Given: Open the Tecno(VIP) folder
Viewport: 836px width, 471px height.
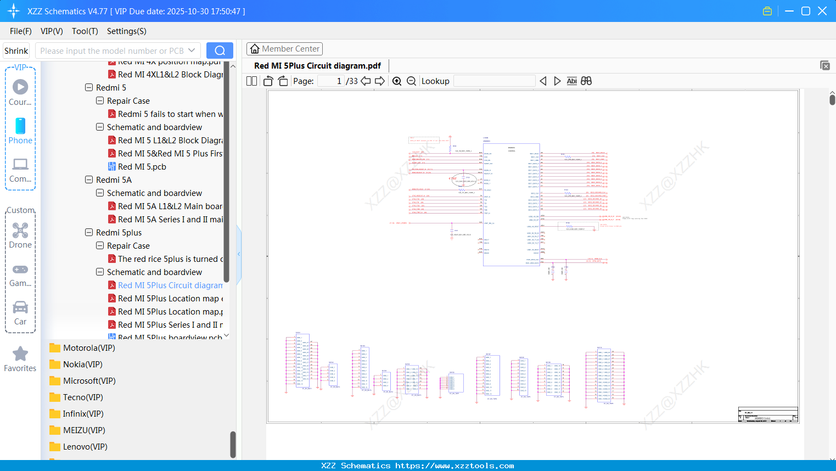Looking at the screenshot, I should pos(76,397).
